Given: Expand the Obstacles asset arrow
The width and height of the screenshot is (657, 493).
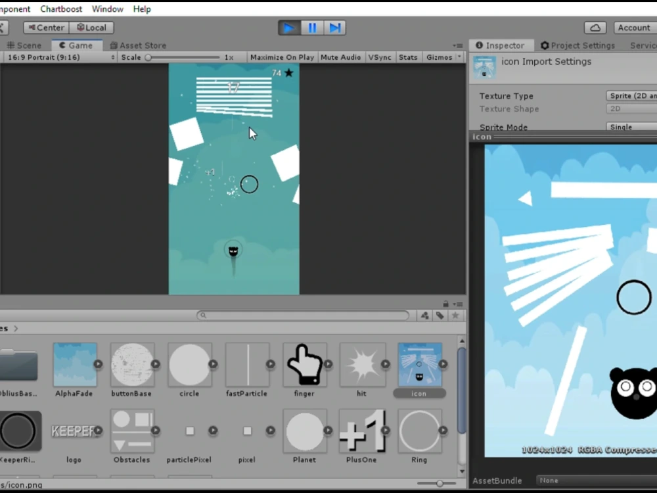Looking at the screenshot, I should tap(156, 431).
